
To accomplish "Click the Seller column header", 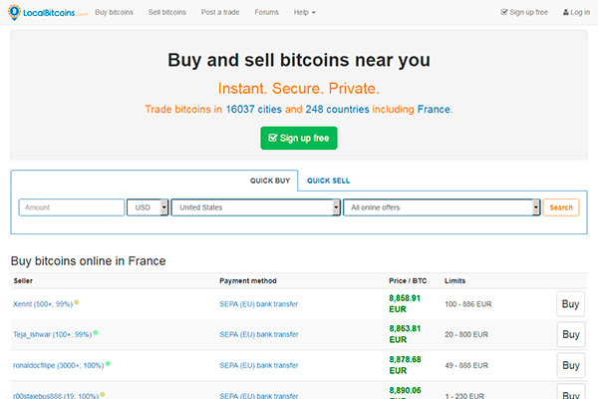I will coord(23,281).
